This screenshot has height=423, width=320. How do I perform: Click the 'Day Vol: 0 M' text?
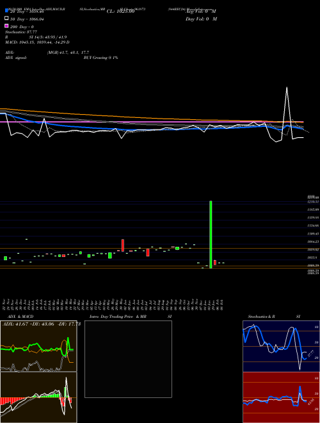[x=201, y=19]
